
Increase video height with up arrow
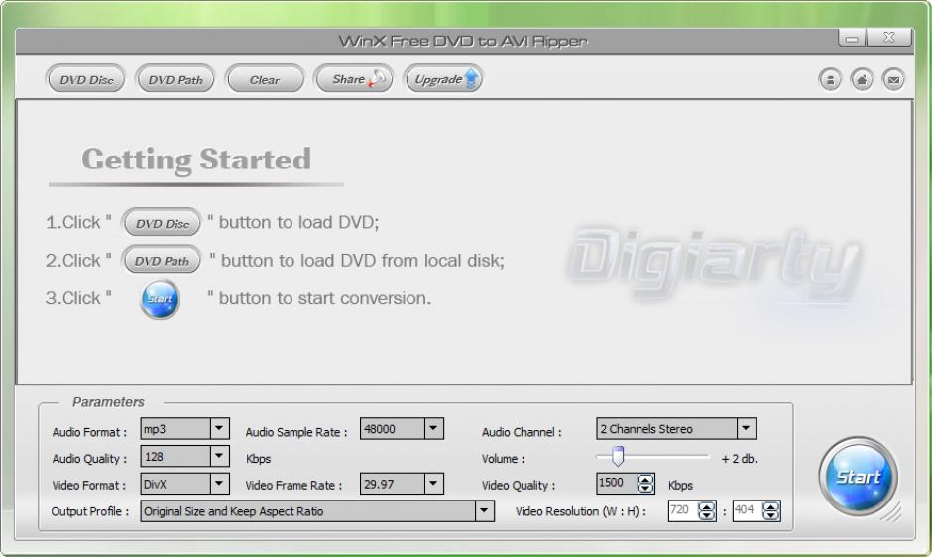[x=771, y=506]
